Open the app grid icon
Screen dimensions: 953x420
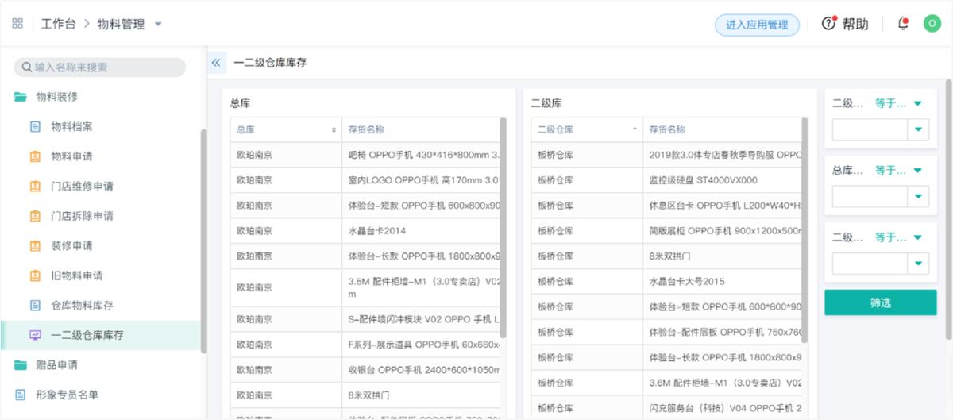[17, 24]
